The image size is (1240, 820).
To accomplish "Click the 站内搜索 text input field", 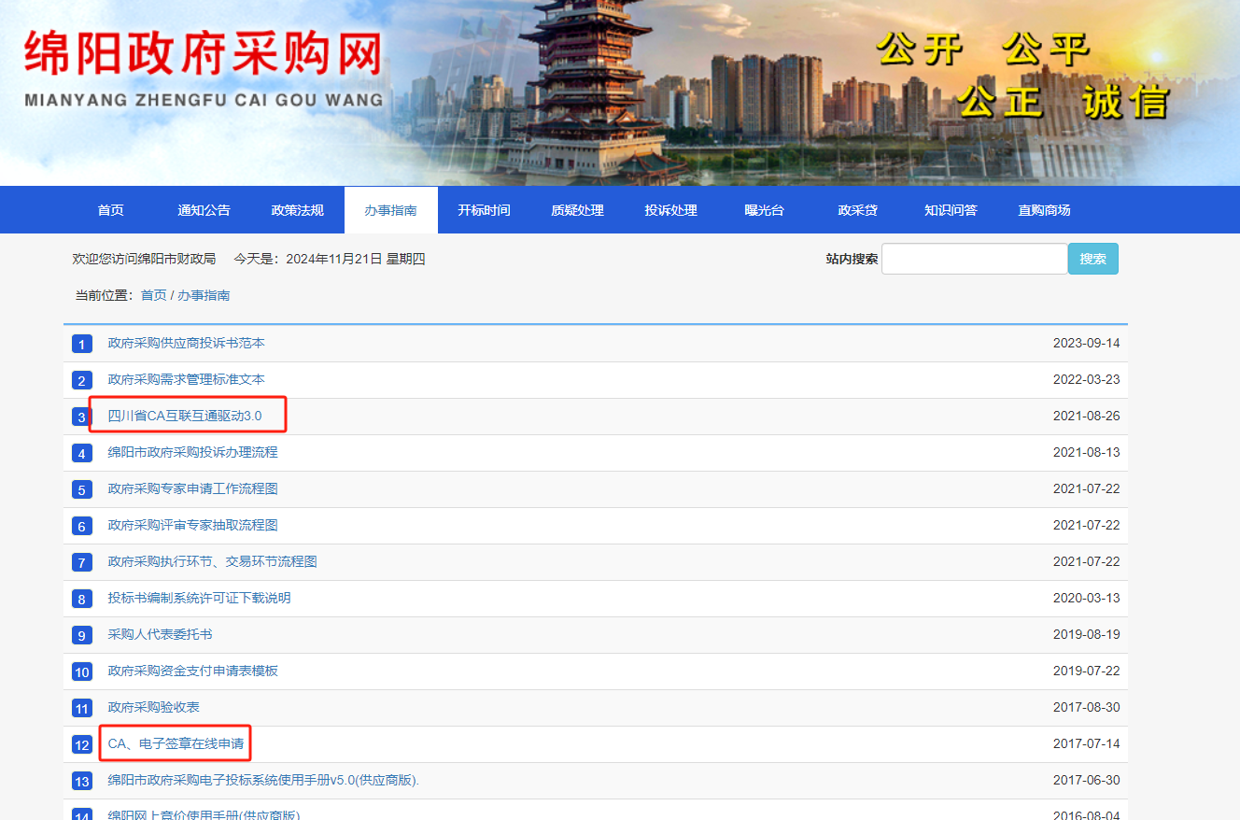I will [974, 259].
